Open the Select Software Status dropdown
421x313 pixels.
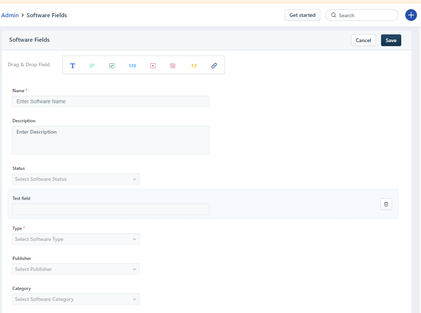tap(76, 179)
